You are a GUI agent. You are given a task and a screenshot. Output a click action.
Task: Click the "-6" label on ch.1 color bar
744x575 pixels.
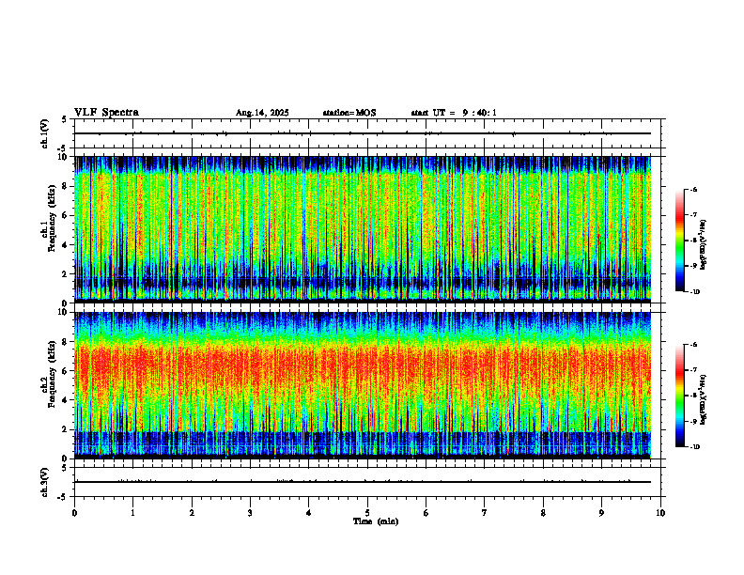693,189
